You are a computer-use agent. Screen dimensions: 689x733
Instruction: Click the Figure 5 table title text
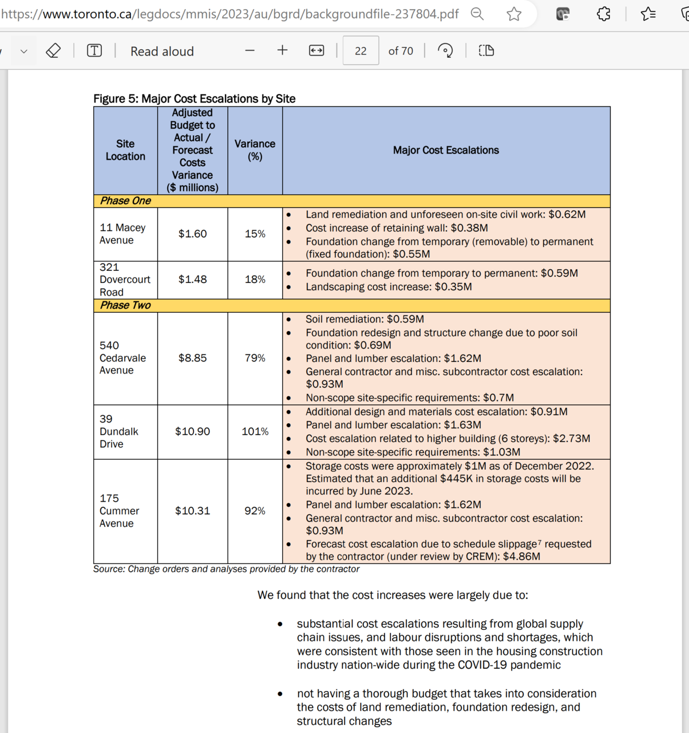coord(195,98)
